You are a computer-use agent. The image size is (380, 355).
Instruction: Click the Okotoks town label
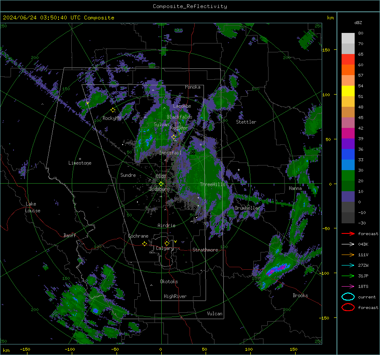tap(169, 282)
